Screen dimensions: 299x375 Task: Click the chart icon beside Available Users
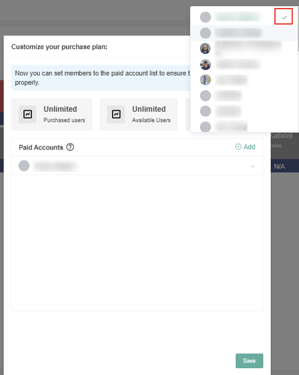tap(116, 114)
